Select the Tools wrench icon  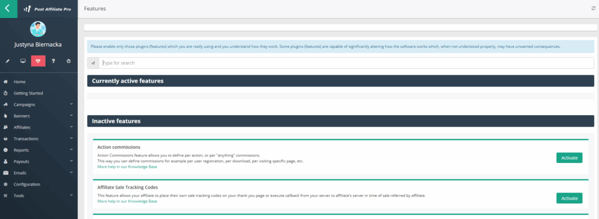(x=6, y=196)
